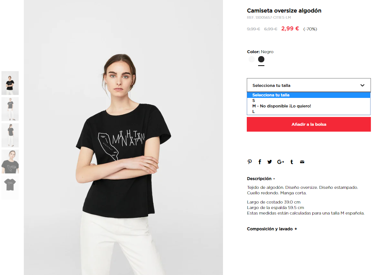The width and height of the screenshot is (372, 275).
Task: Share product on Pinterest
Action: [250, 162]
